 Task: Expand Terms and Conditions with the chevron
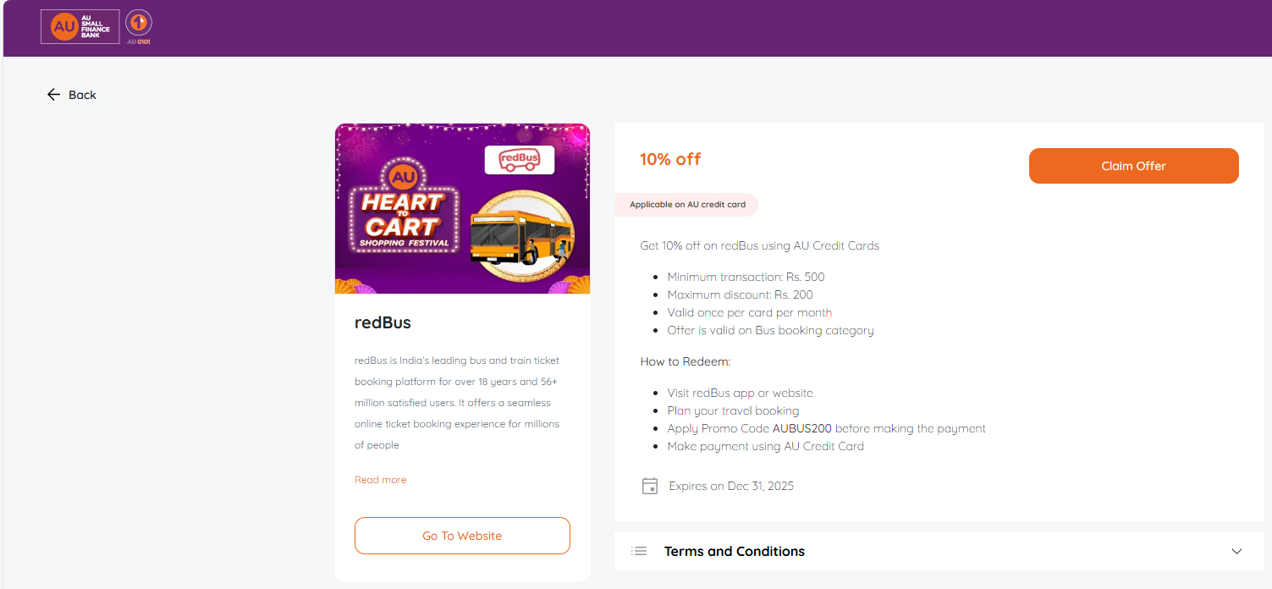pyautogui.click(x=1236, y=551)
